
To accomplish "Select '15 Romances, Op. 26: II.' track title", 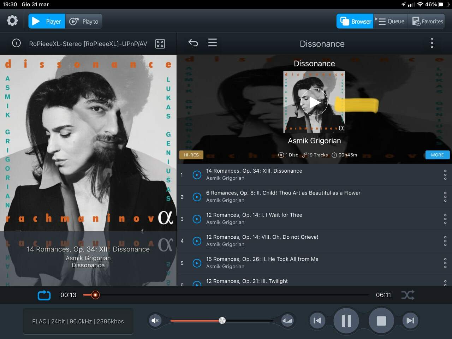I will (x=262, y=259).
